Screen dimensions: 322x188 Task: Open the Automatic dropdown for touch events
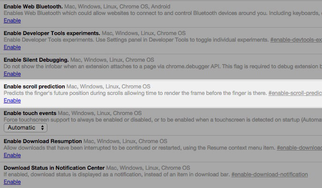coord(26,128)
